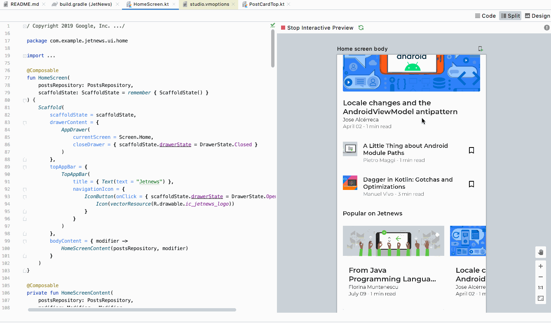Zoom out of the preview
This screenshot has height=323, width=551.
tap(541, 277)
